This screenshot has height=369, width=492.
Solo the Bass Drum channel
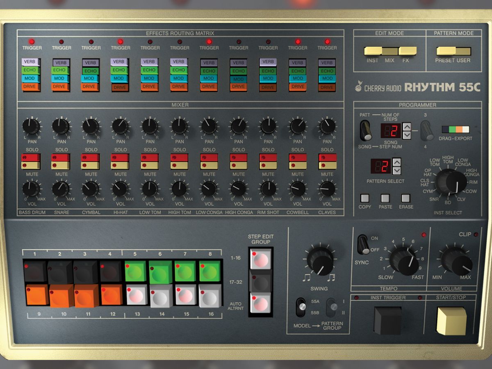click(32, 157)
